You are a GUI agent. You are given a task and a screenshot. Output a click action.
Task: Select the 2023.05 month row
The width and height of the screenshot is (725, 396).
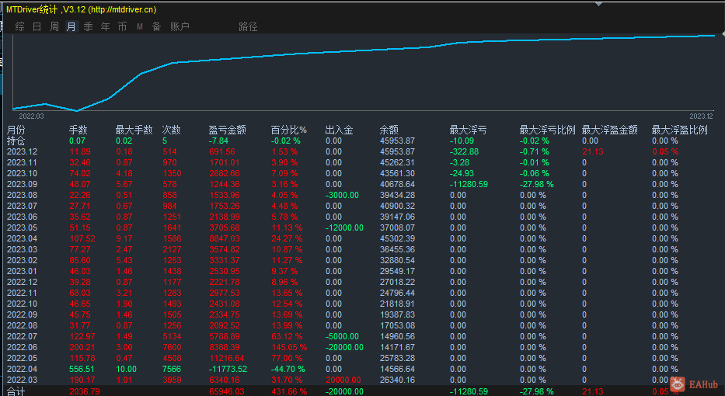click(365, 228)
